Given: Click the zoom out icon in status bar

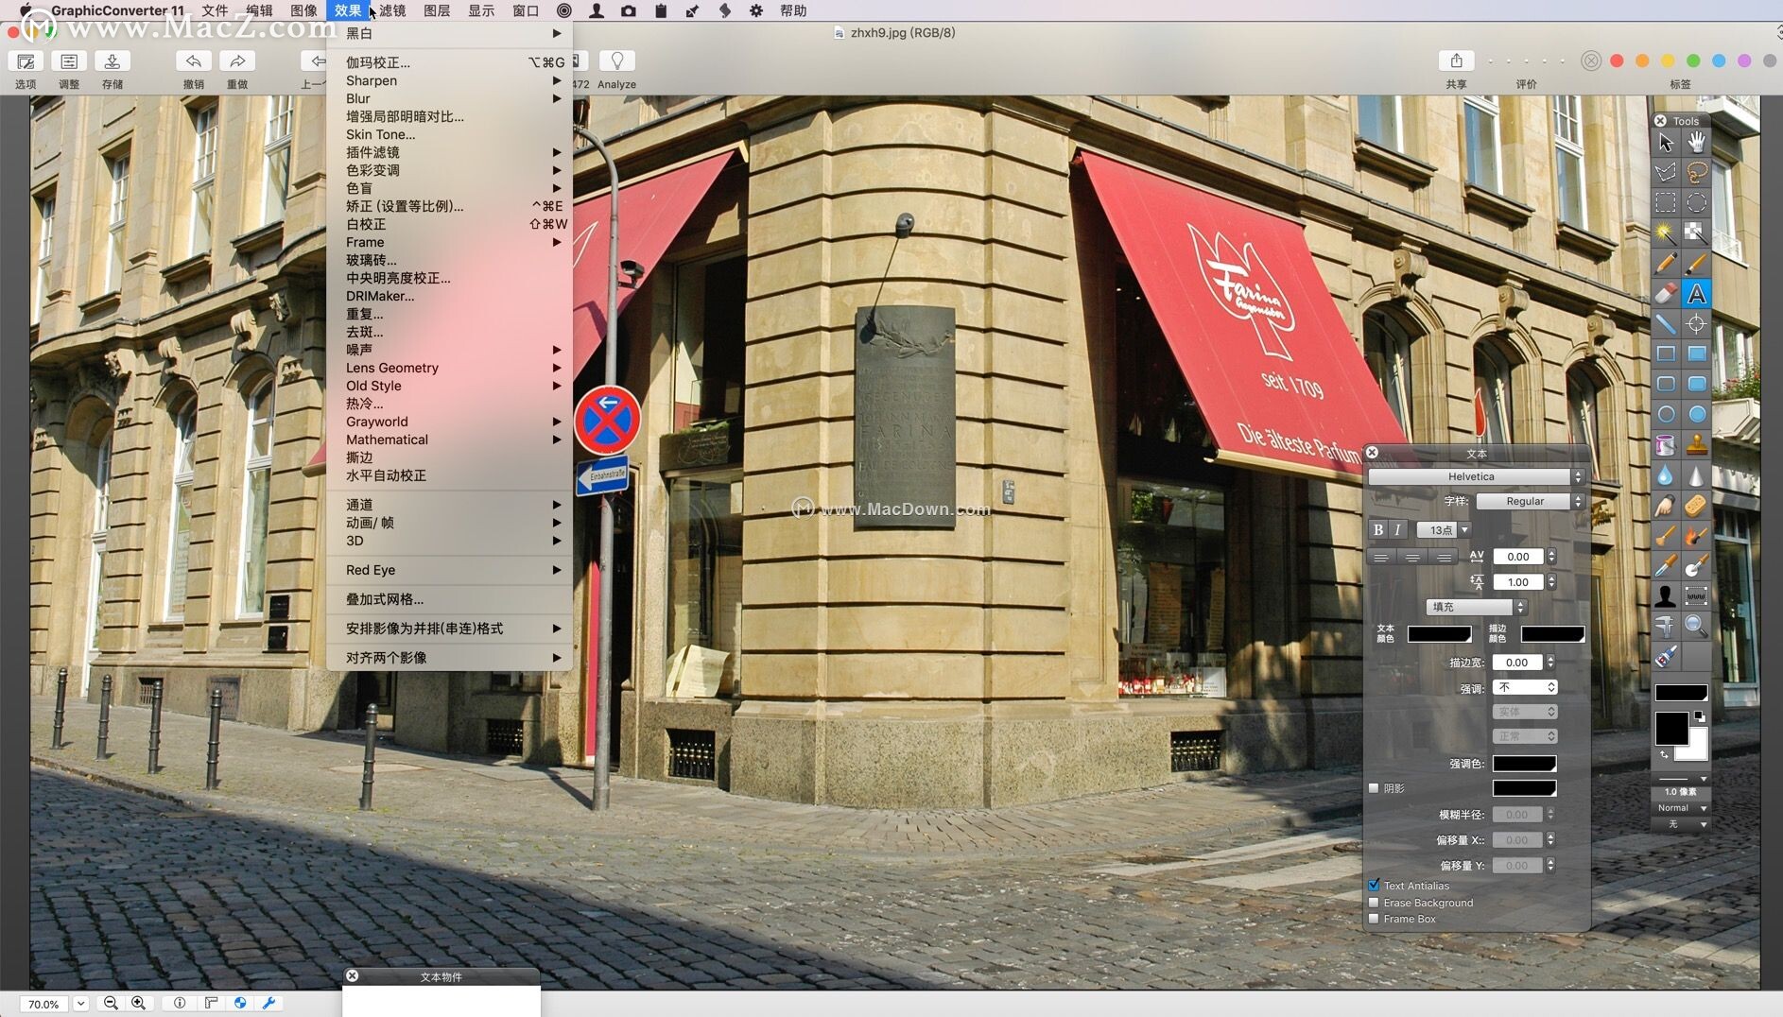Looking at the screenshot, I should (111, 1003).
